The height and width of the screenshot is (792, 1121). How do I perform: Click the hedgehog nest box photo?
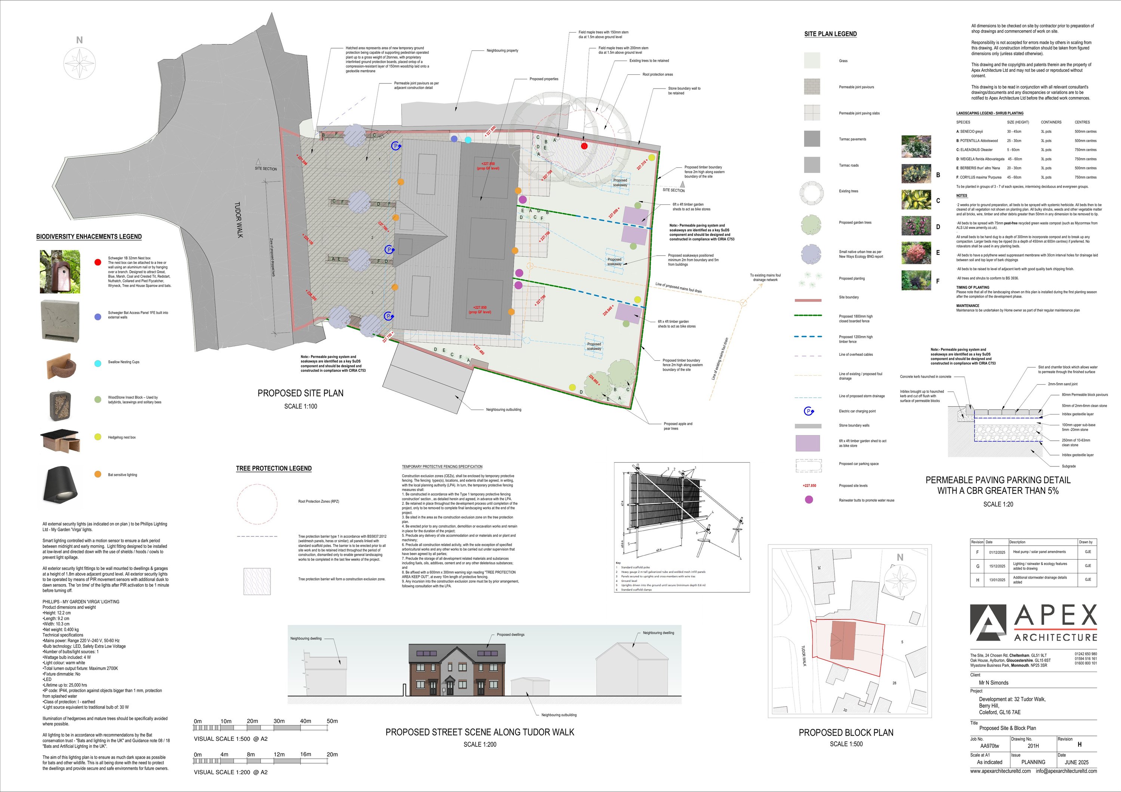61,440
